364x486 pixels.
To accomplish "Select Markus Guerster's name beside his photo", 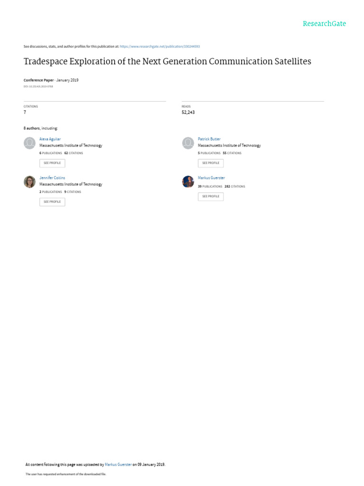I will [x=211, y=178].
